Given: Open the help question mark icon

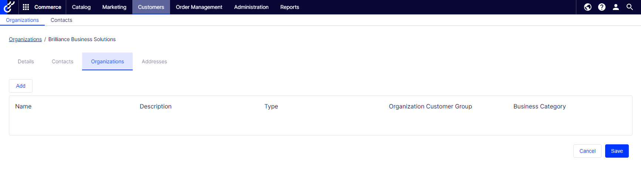Looking at the screenshot, I should 601,7.
